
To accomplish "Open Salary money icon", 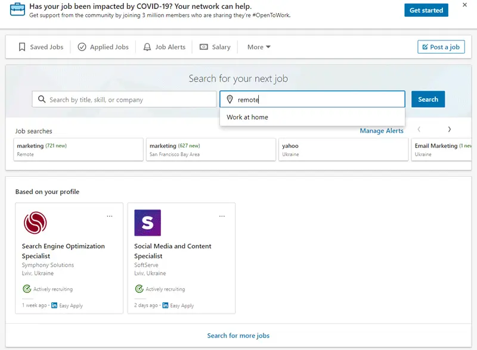I will pos(204,47).
